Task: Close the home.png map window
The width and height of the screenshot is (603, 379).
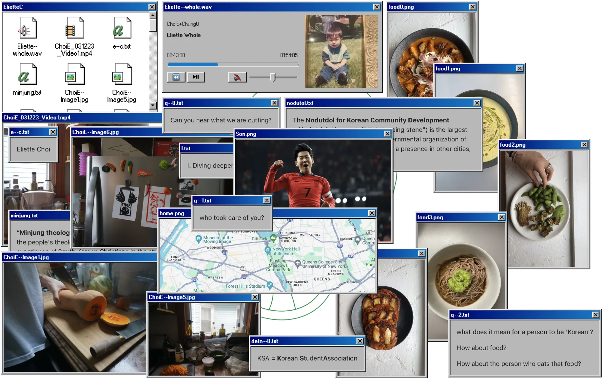Action: [372, 213]
